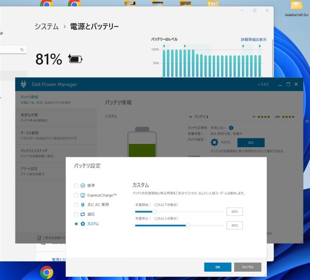Click the カスタム gear icon in dialog
The image size is (310, 280).
pos(83,224)
